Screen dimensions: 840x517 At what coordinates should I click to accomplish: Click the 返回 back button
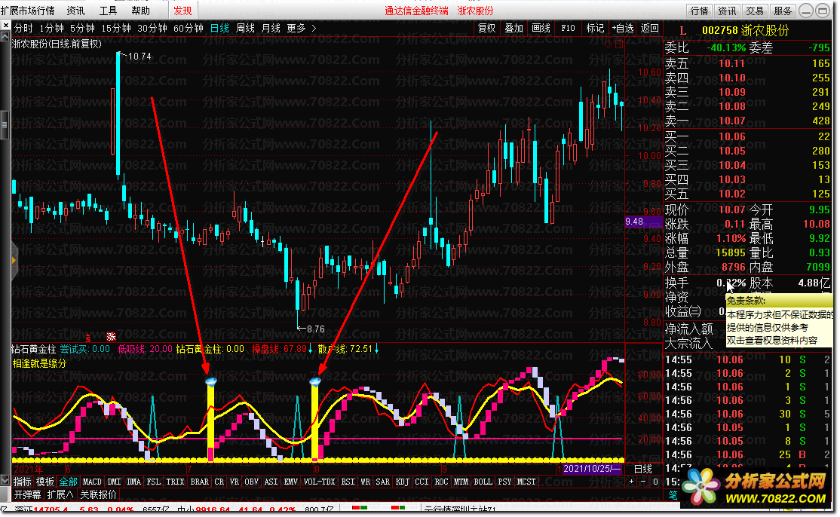pos(650,29)
